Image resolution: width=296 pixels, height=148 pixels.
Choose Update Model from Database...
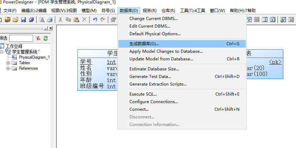point(182,59)
